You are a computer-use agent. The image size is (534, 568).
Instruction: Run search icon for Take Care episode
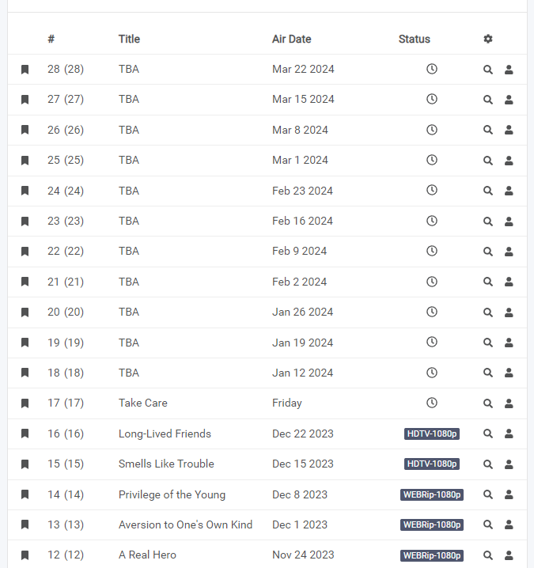point(488,403)
